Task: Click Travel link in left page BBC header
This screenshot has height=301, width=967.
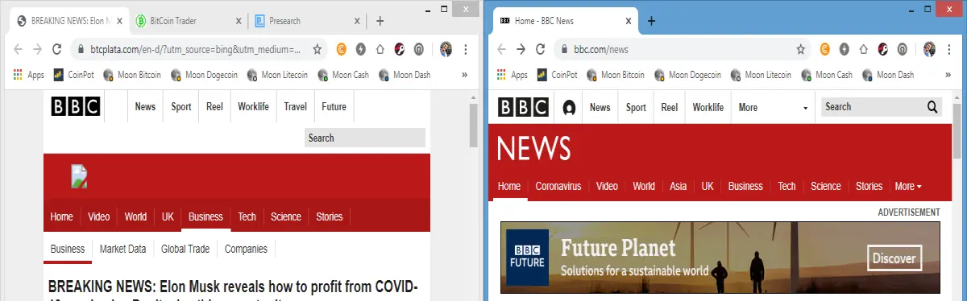Action: [296, 106]
